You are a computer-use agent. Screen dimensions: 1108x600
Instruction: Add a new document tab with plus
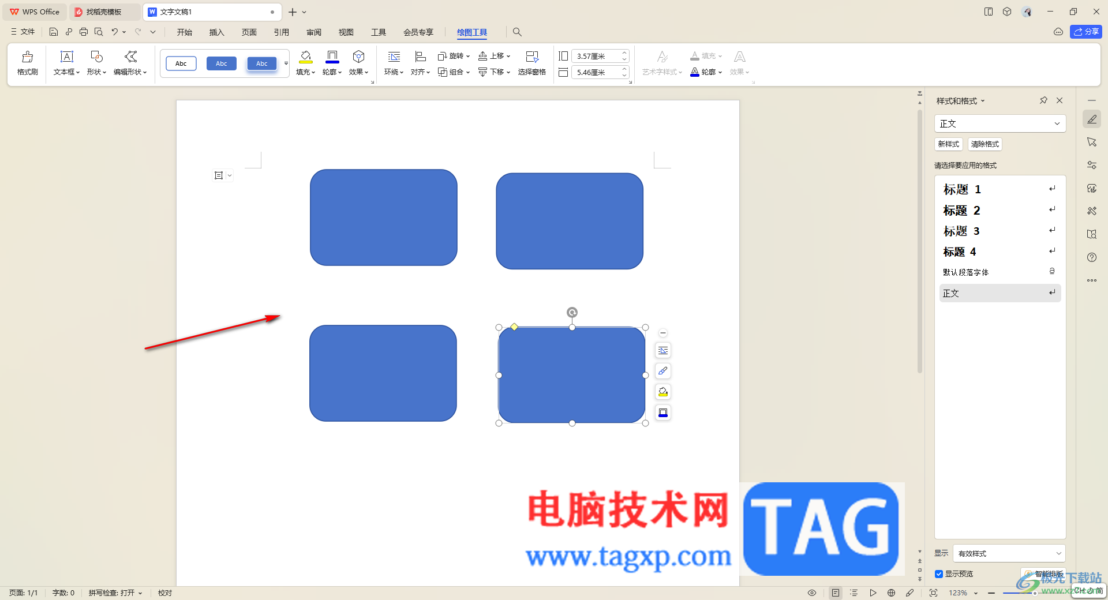[293, 12]
